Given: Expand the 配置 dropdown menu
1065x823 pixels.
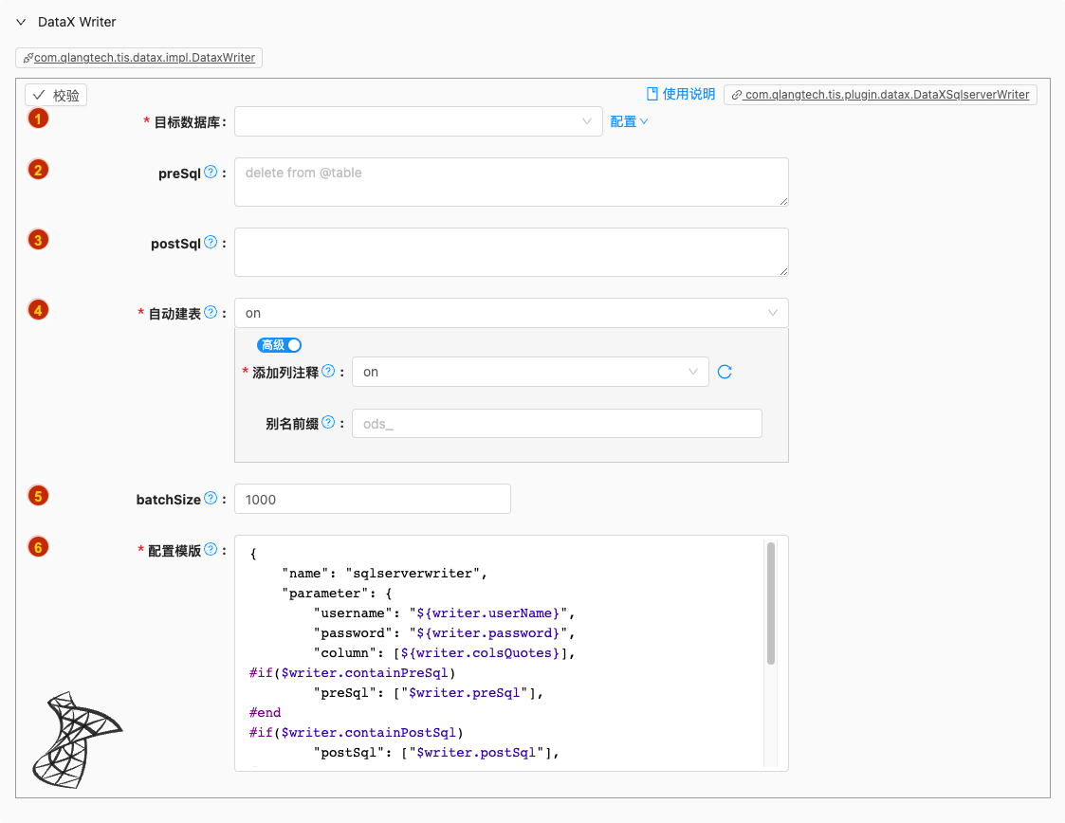Looking at the screenshot, I should point(629,121).
